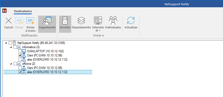Switch to the Destinatarios tab
Image resolution: width=223 pixels, height=97 pixels.
[x=23, y=11]
